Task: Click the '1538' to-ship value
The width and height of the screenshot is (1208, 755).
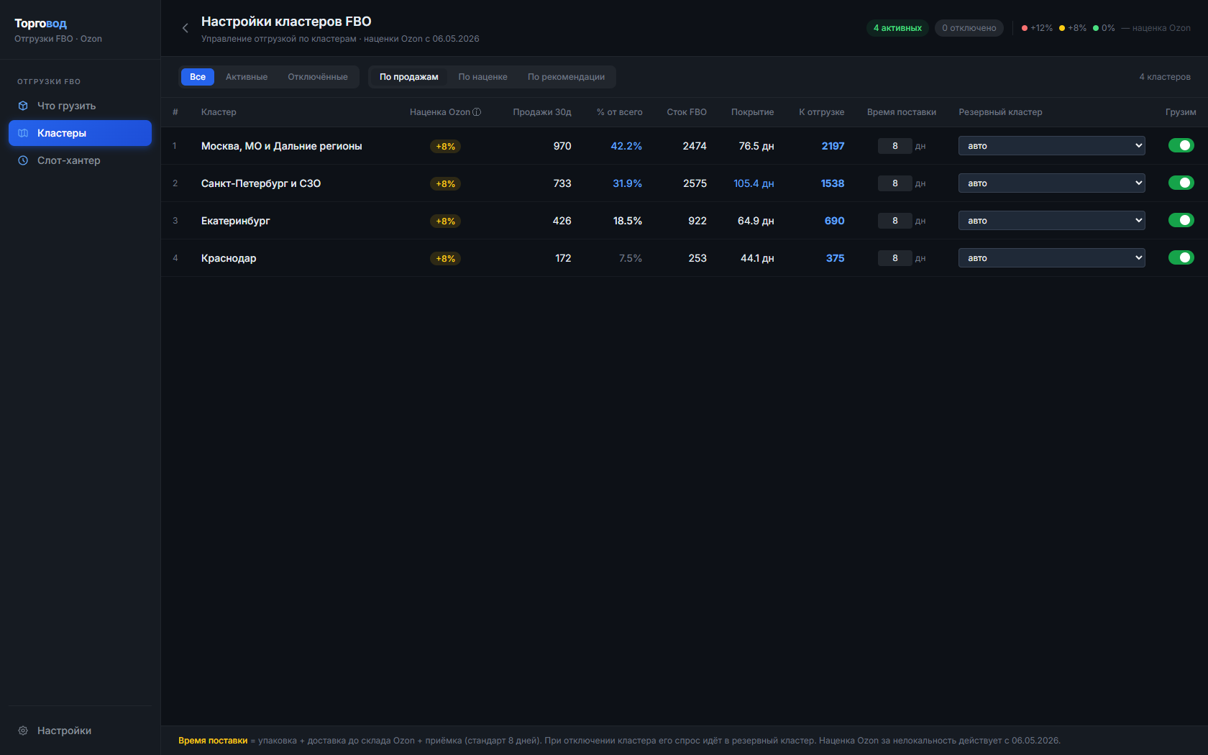Action: 833,183
